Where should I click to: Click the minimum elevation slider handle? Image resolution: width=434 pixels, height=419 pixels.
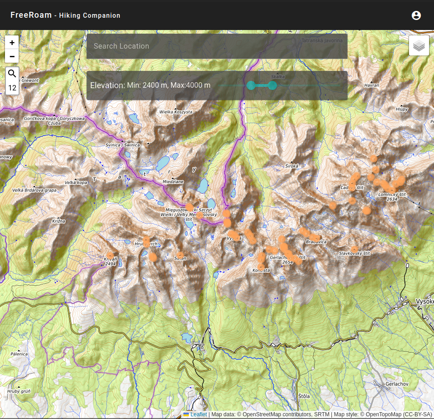click(252, 85)
